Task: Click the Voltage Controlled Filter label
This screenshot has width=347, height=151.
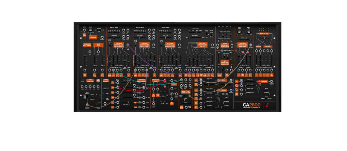Action: [x=202, y=45]
